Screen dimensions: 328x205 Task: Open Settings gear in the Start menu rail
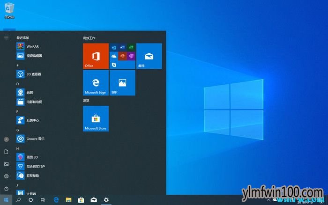[6, 176]
